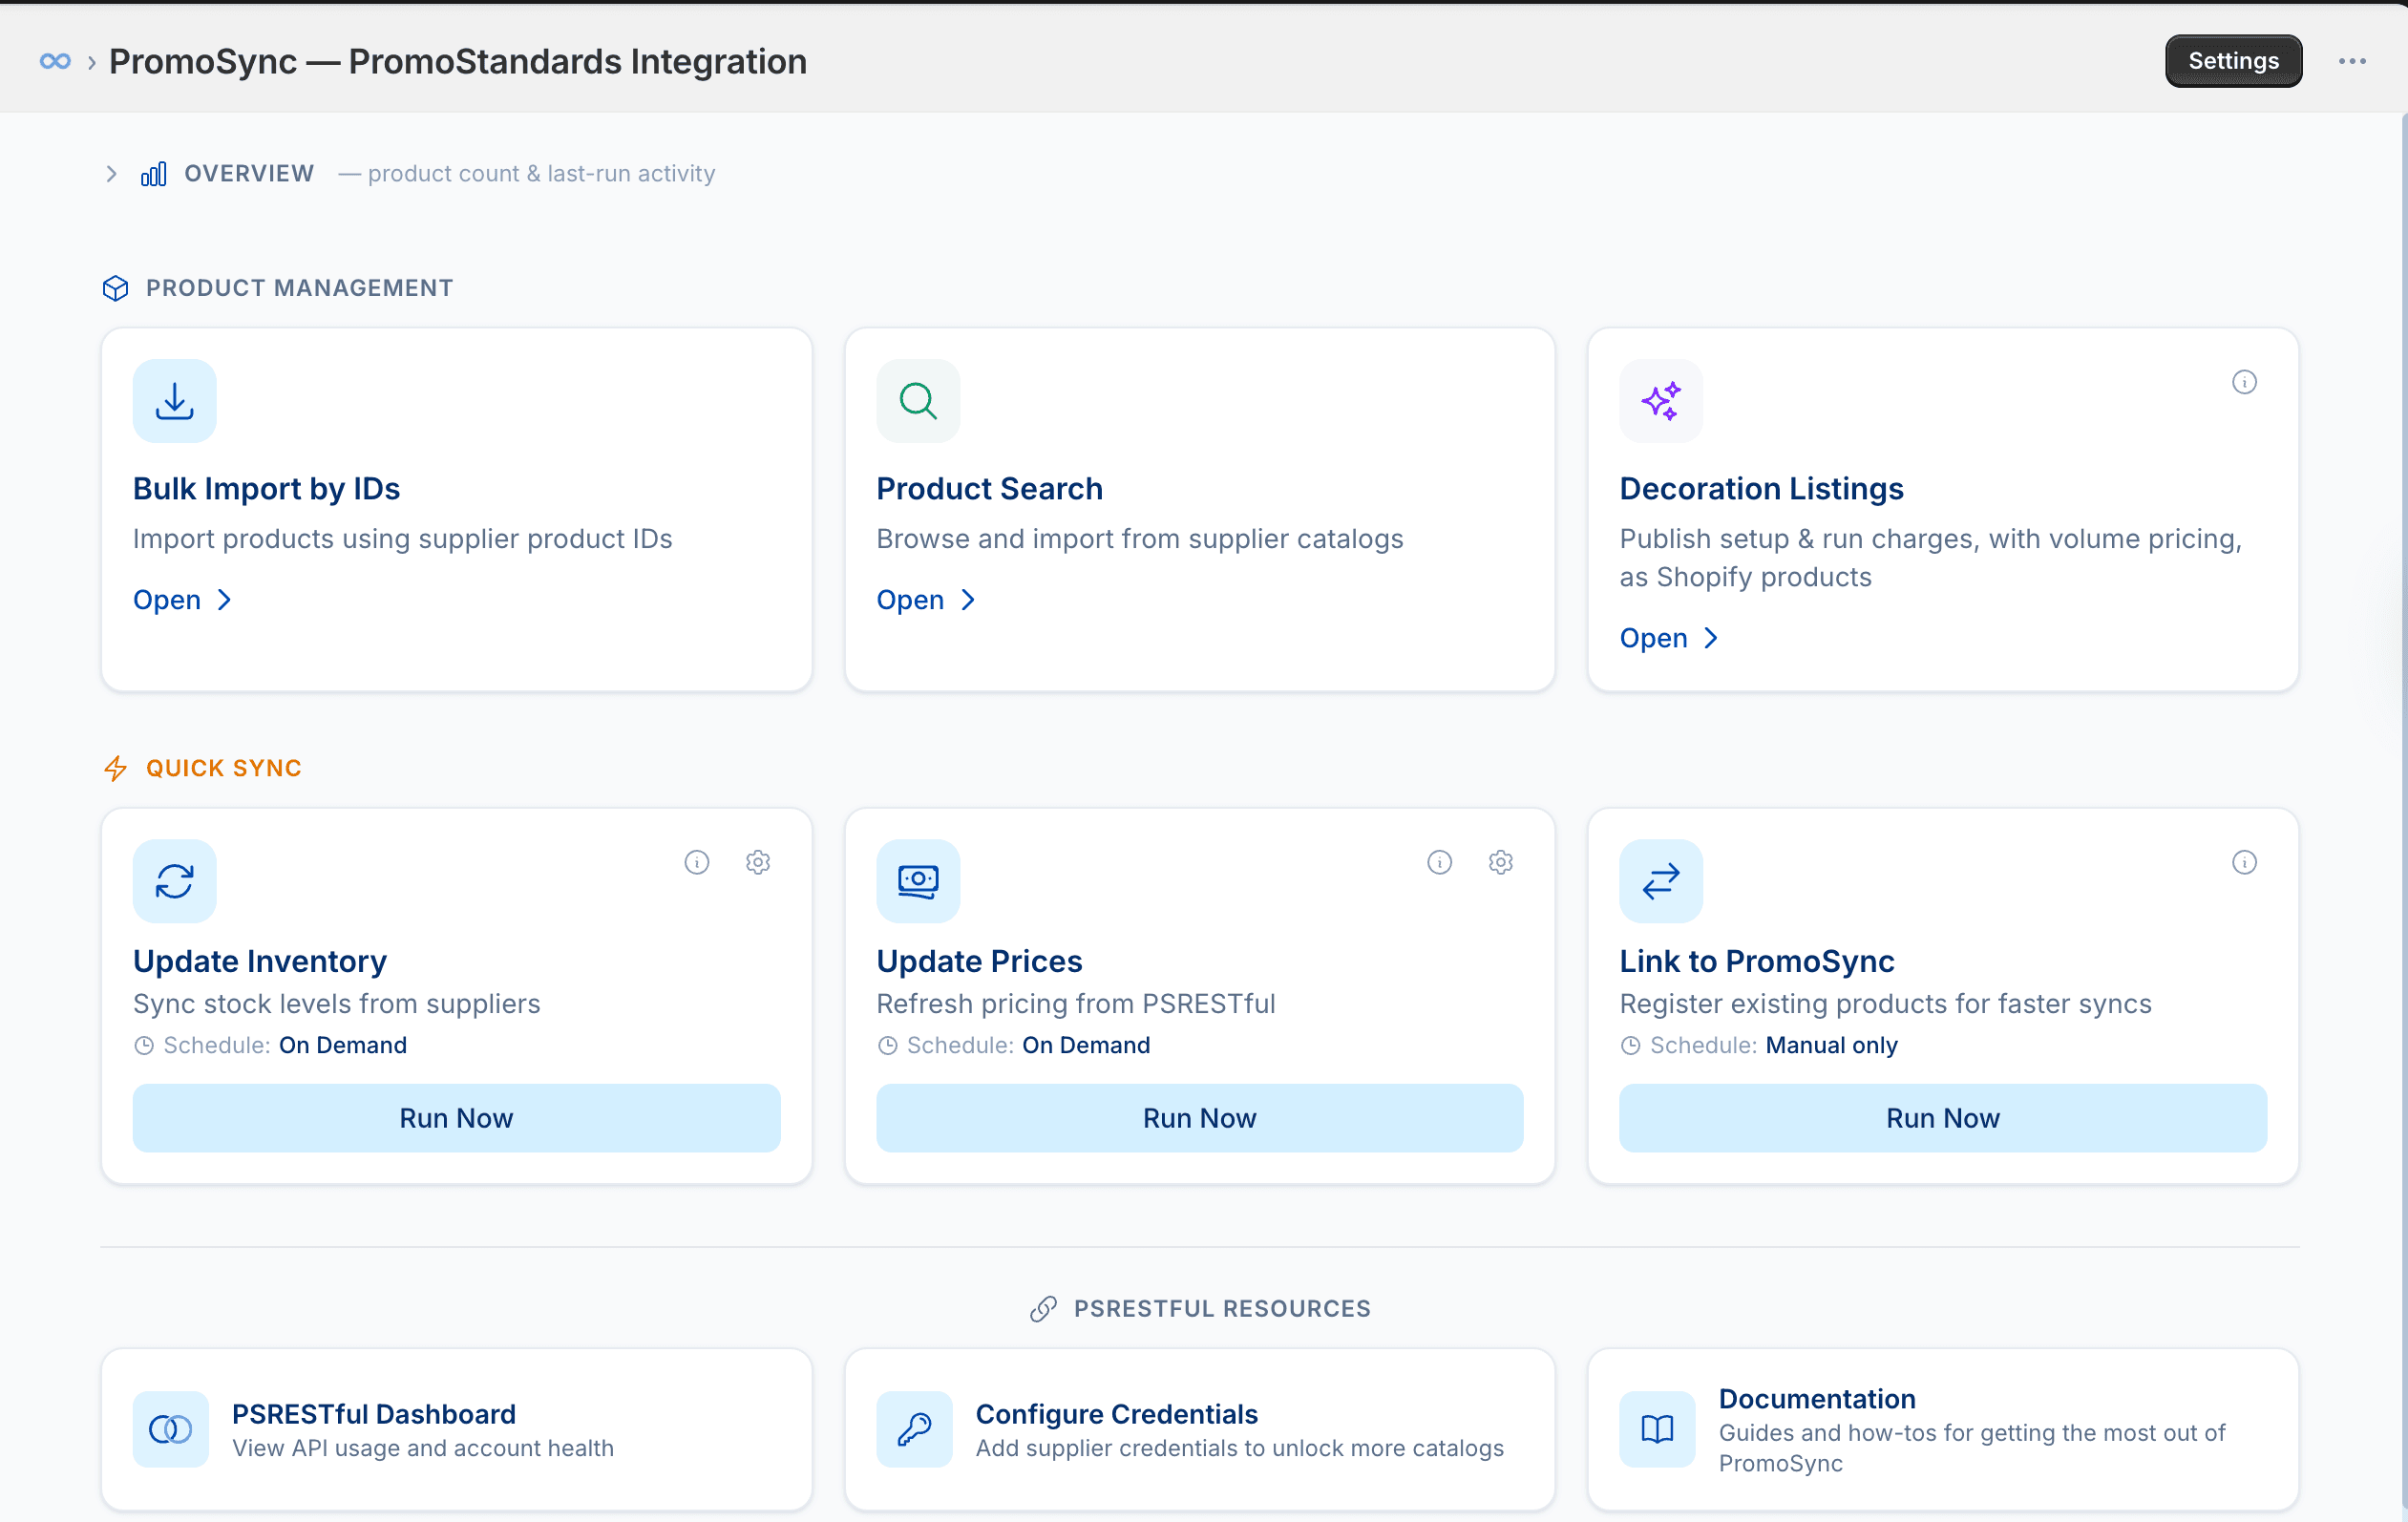Click the Decoration Listings sparkles icon
This screenshot has width=2408, height=1522.
pos(1661,401)
